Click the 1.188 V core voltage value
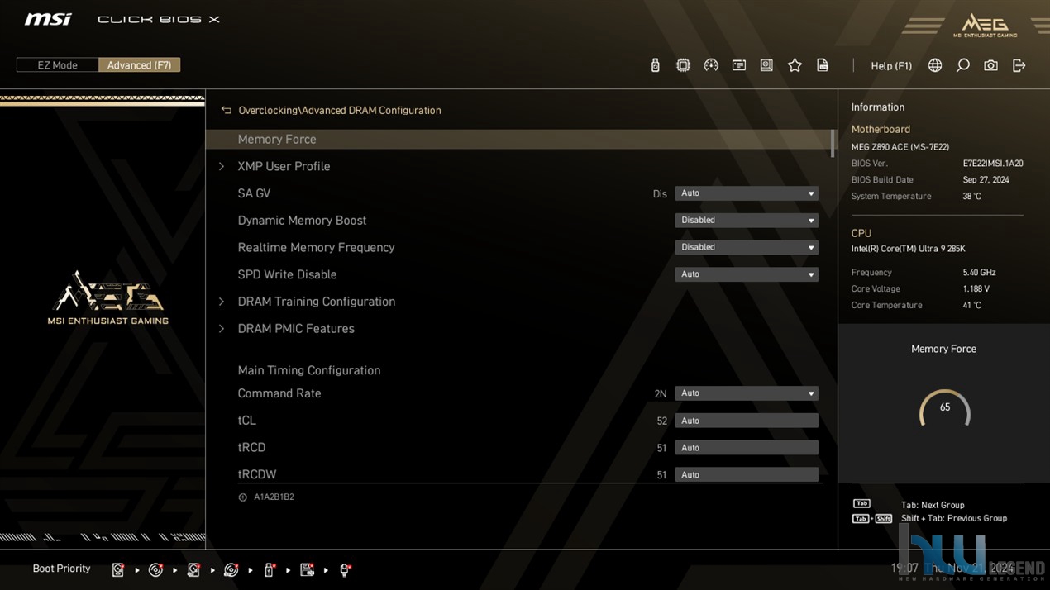Viewport: 1050px width, 590px height. click(x=976, y=289)
